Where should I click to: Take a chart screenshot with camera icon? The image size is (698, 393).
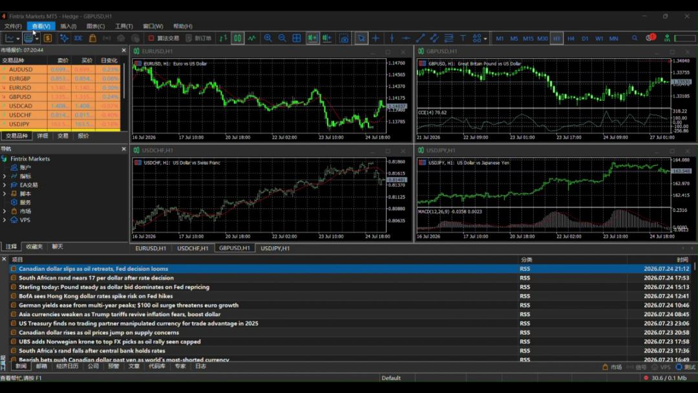[x=344, y=38]
